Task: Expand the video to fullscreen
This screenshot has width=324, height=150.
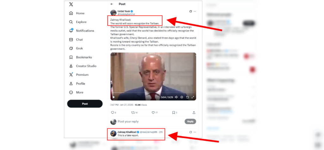Action: point(193,97)
